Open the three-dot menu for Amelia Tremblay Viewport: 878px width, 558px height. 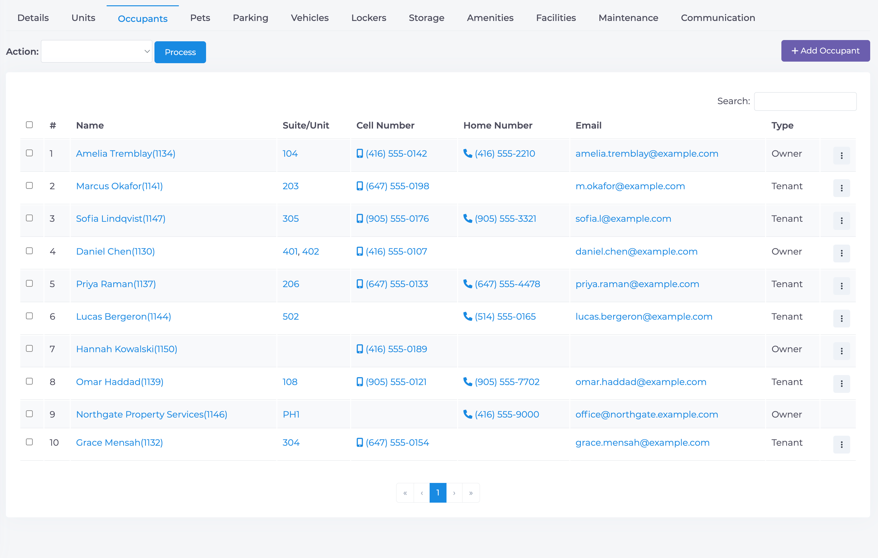coord(841,156)
